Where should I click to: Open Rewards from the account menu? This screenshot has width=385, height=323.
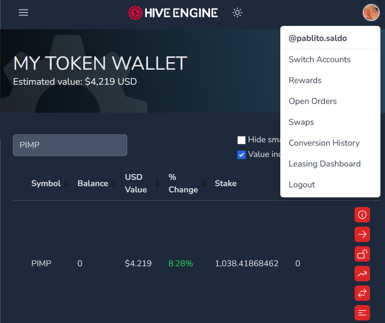[330, 80]
